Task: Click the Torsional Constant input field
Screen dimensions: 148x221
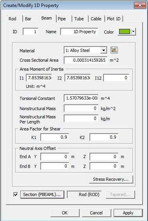Action: pos(81,98)
